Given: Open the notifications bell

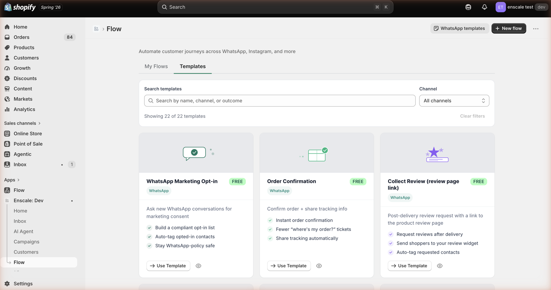Looking at the screenshot, I should 485,7.
